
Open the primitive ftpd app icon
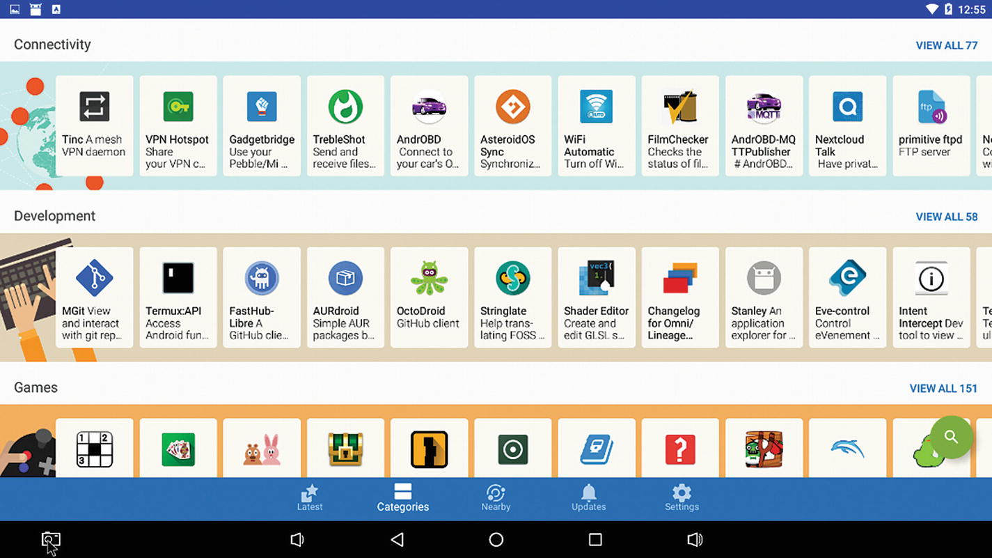coord(931,107)
